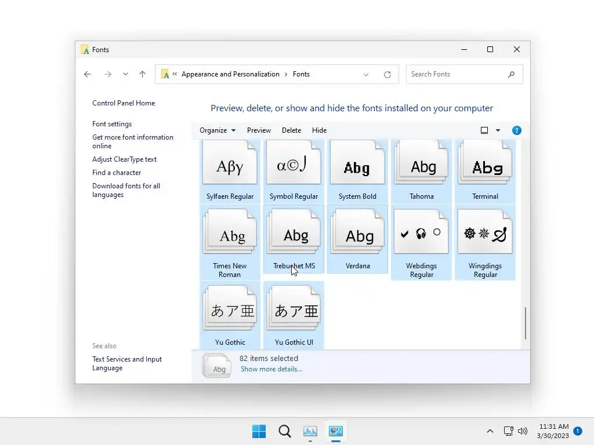Click Hide in the toolbar
This screenshot has height=445, width=594.
coord(320,130)
